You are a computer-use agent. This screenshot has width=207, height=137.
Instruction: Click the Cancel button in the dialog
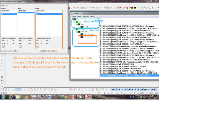point(53,51)
